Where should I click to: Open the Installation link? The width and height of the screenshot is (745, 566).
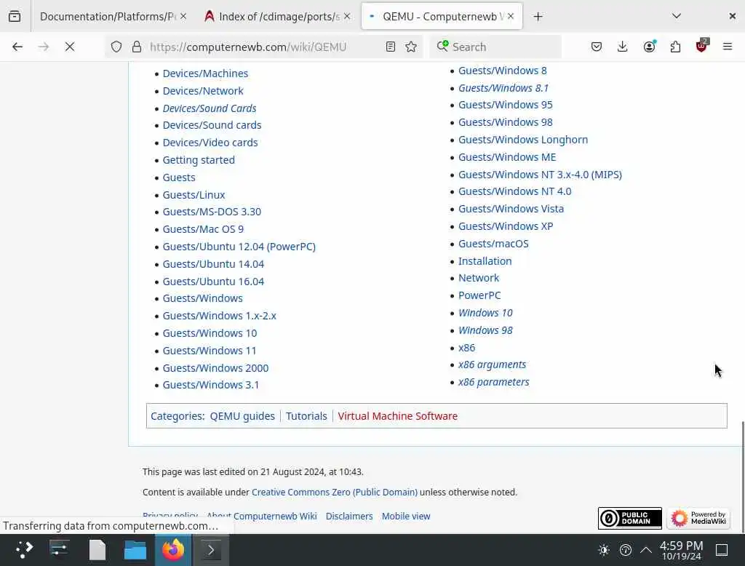485,261
